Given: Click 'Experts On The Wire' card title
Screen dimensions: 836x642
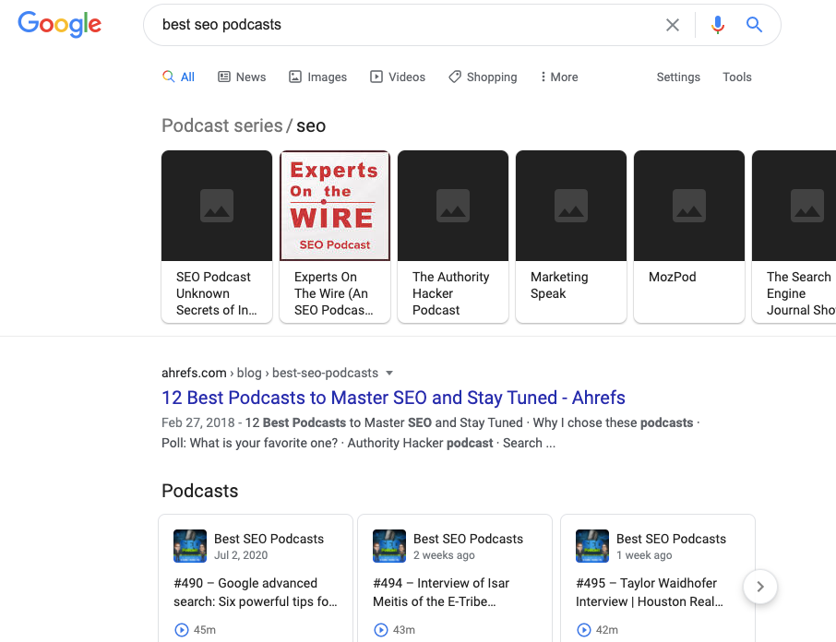Looking at the screenshot, I should (x=334, y=293).
